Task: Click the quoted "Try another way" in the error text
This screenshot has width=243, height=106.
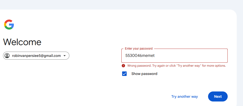Action: [188, 66]
